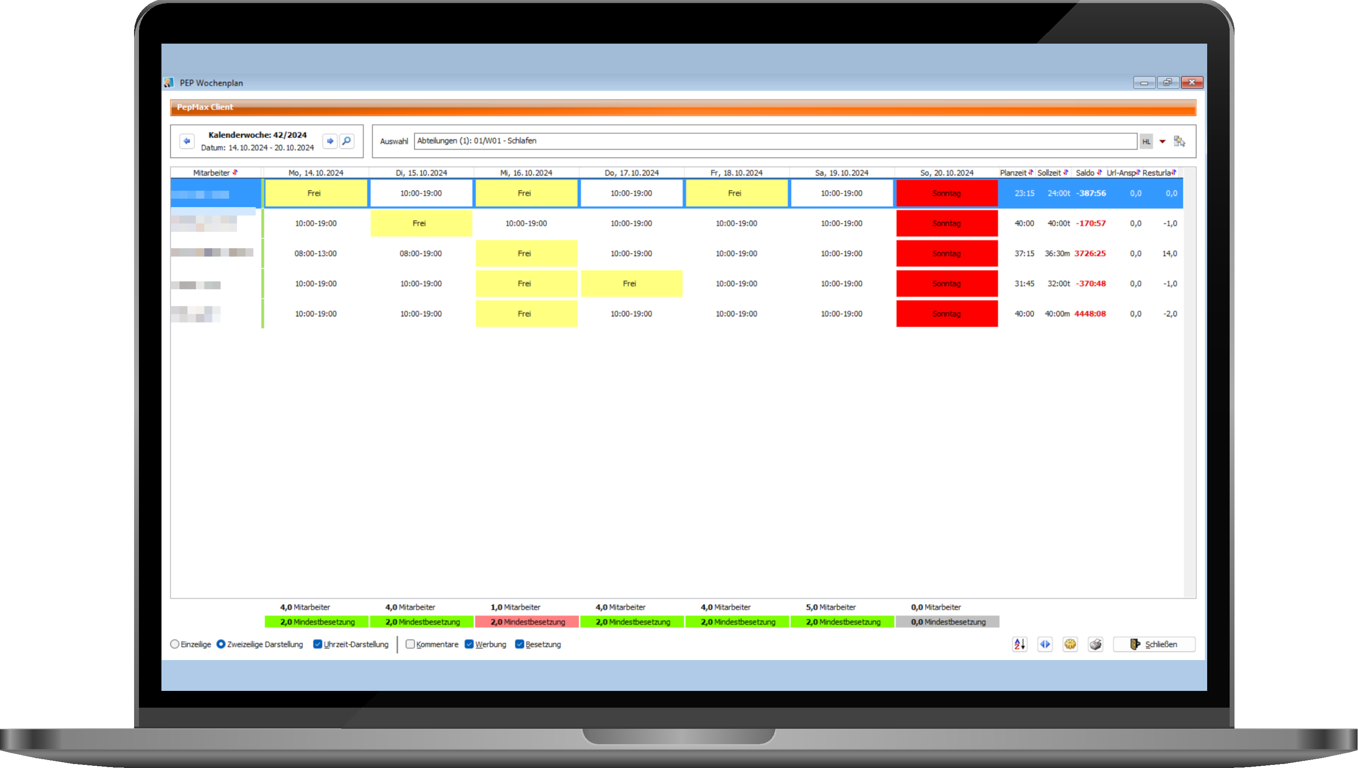Select the 08:00-19:00 shift cell on Tuesday
The height and width of the screenshot is (768, 1358).
click(421, 253)
